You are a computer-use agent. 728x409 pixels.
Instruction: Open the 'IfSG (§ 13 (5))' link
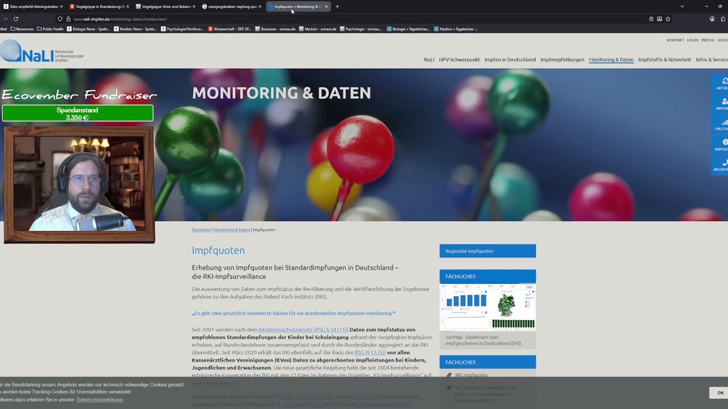pyautogui.click(x=370, y=353)
